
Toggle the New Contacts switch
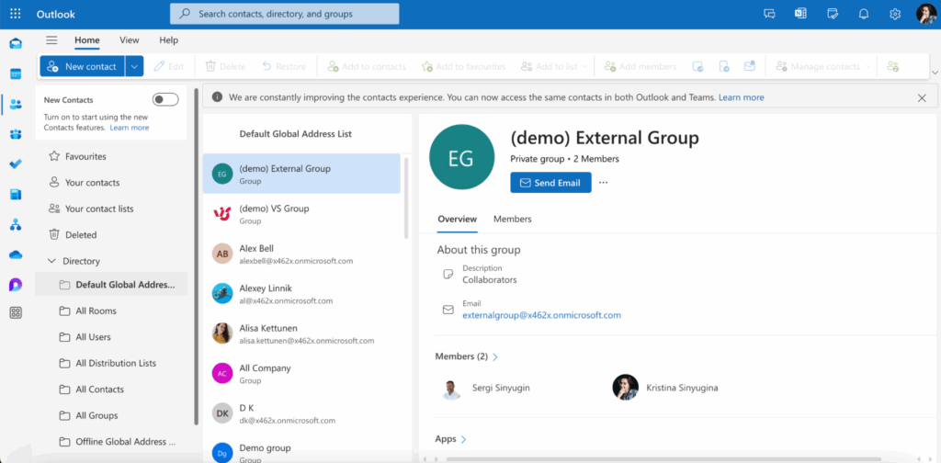(x=165, y=99)
